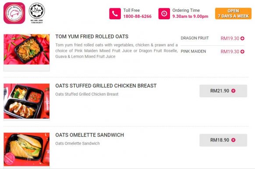The image size is (255, 169).
Task: Choose the Pink Maiden RM19.30 price
Action: [x=230, y=52]
